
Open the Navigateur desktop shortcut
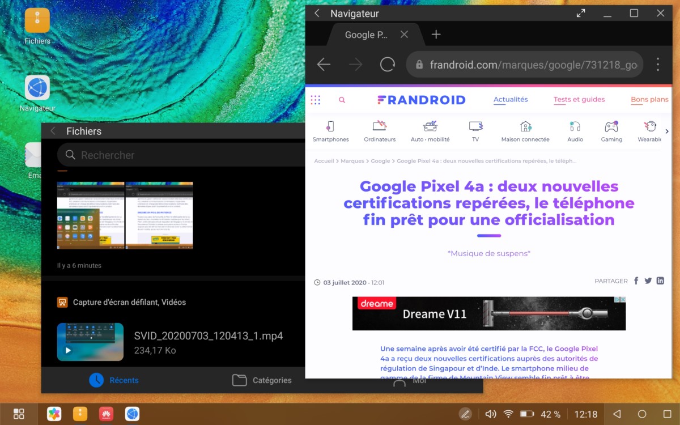(37, 93)
